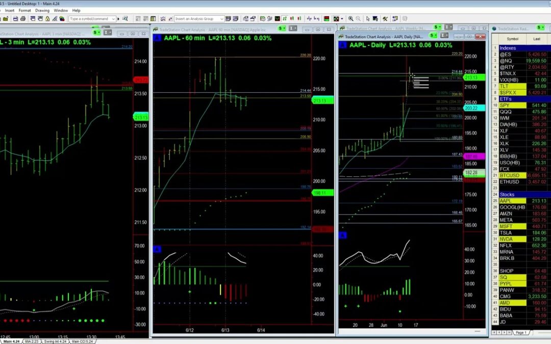Open the Window menu
Screen dimensions: 551x344
(61, 11)
